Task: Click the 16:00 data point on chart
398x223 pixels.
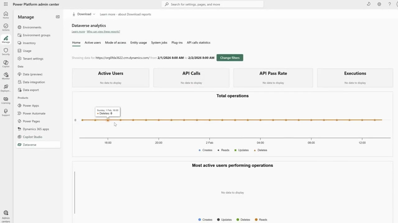Action: pos(108,120)
